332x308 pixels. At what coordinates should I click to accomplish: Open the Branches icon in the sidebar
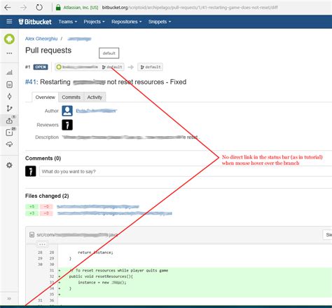[x=9, y=108]
